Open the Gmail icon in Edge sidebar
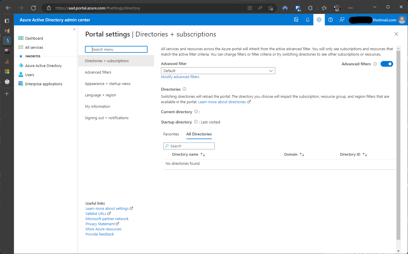 [x=7, y=31]
